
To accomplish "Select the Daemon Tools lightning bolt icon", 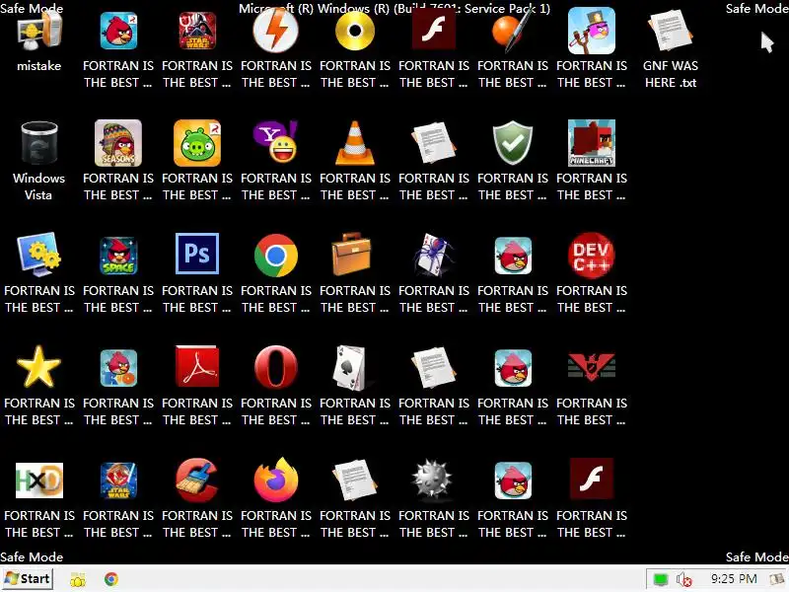I will (276, 31).
